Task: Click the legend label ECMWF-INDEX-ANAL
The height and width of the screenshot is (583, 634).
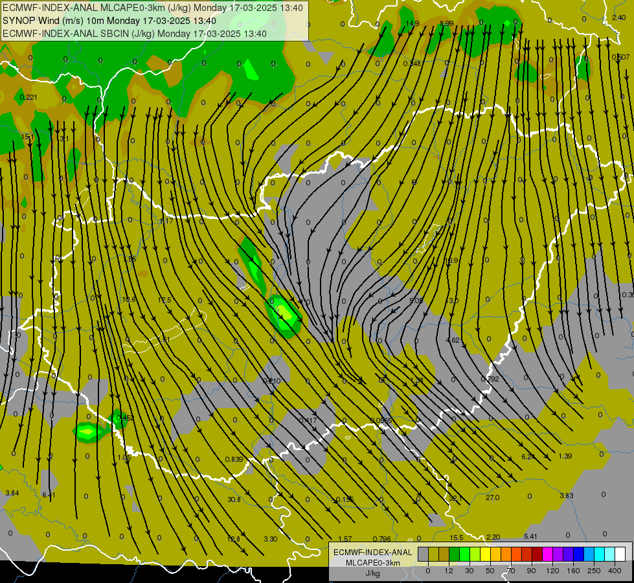Action: point(373,553)
